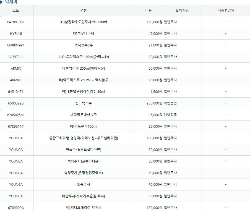250x212 pixels.
Task: Click the blue triangle beside 약제비 heading
Action: 2,2
